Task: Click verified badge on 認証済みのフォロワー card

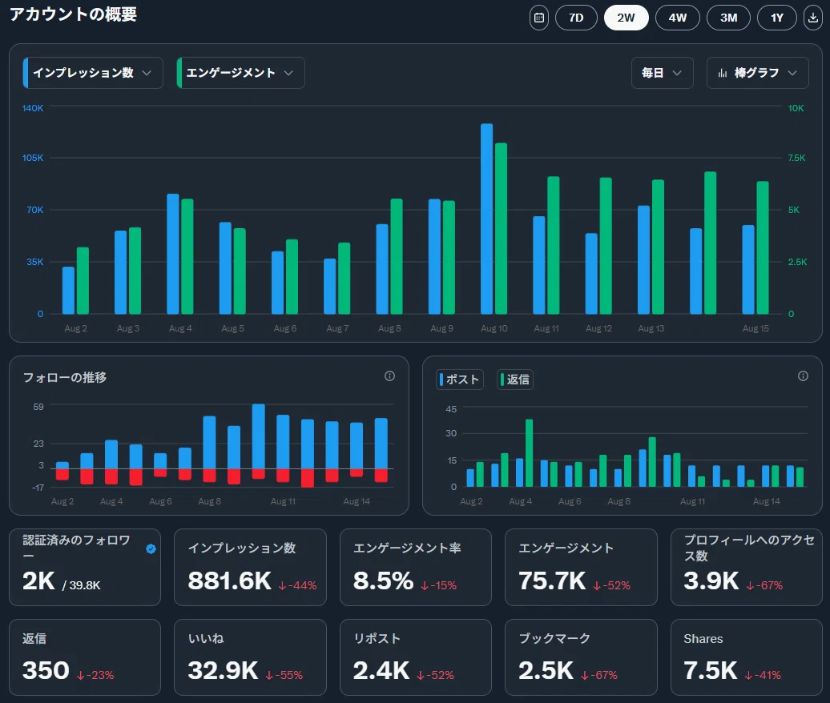Action: click(151, 548)
